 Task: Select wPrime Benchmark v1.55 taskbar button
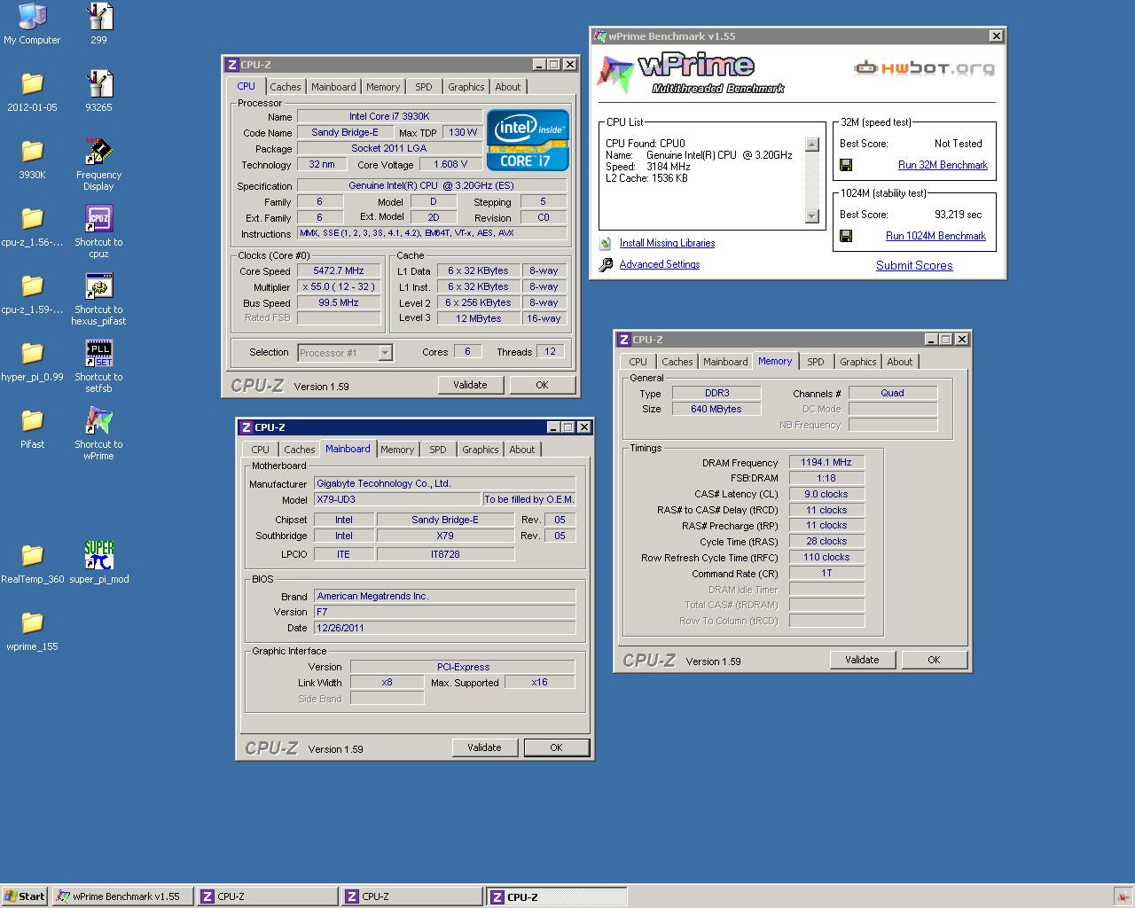click(122, 896)
